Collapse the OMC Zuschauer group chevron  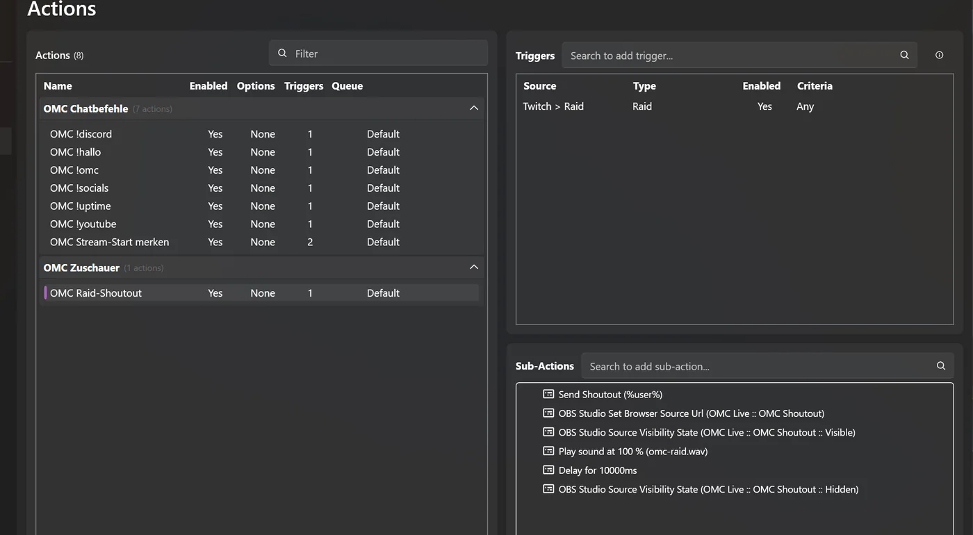(474, 267)
